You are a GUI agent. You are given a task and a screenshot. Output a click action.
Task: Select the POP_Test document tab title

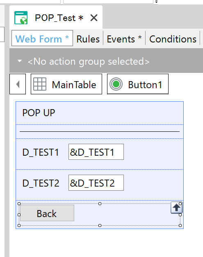pos(59,18)
